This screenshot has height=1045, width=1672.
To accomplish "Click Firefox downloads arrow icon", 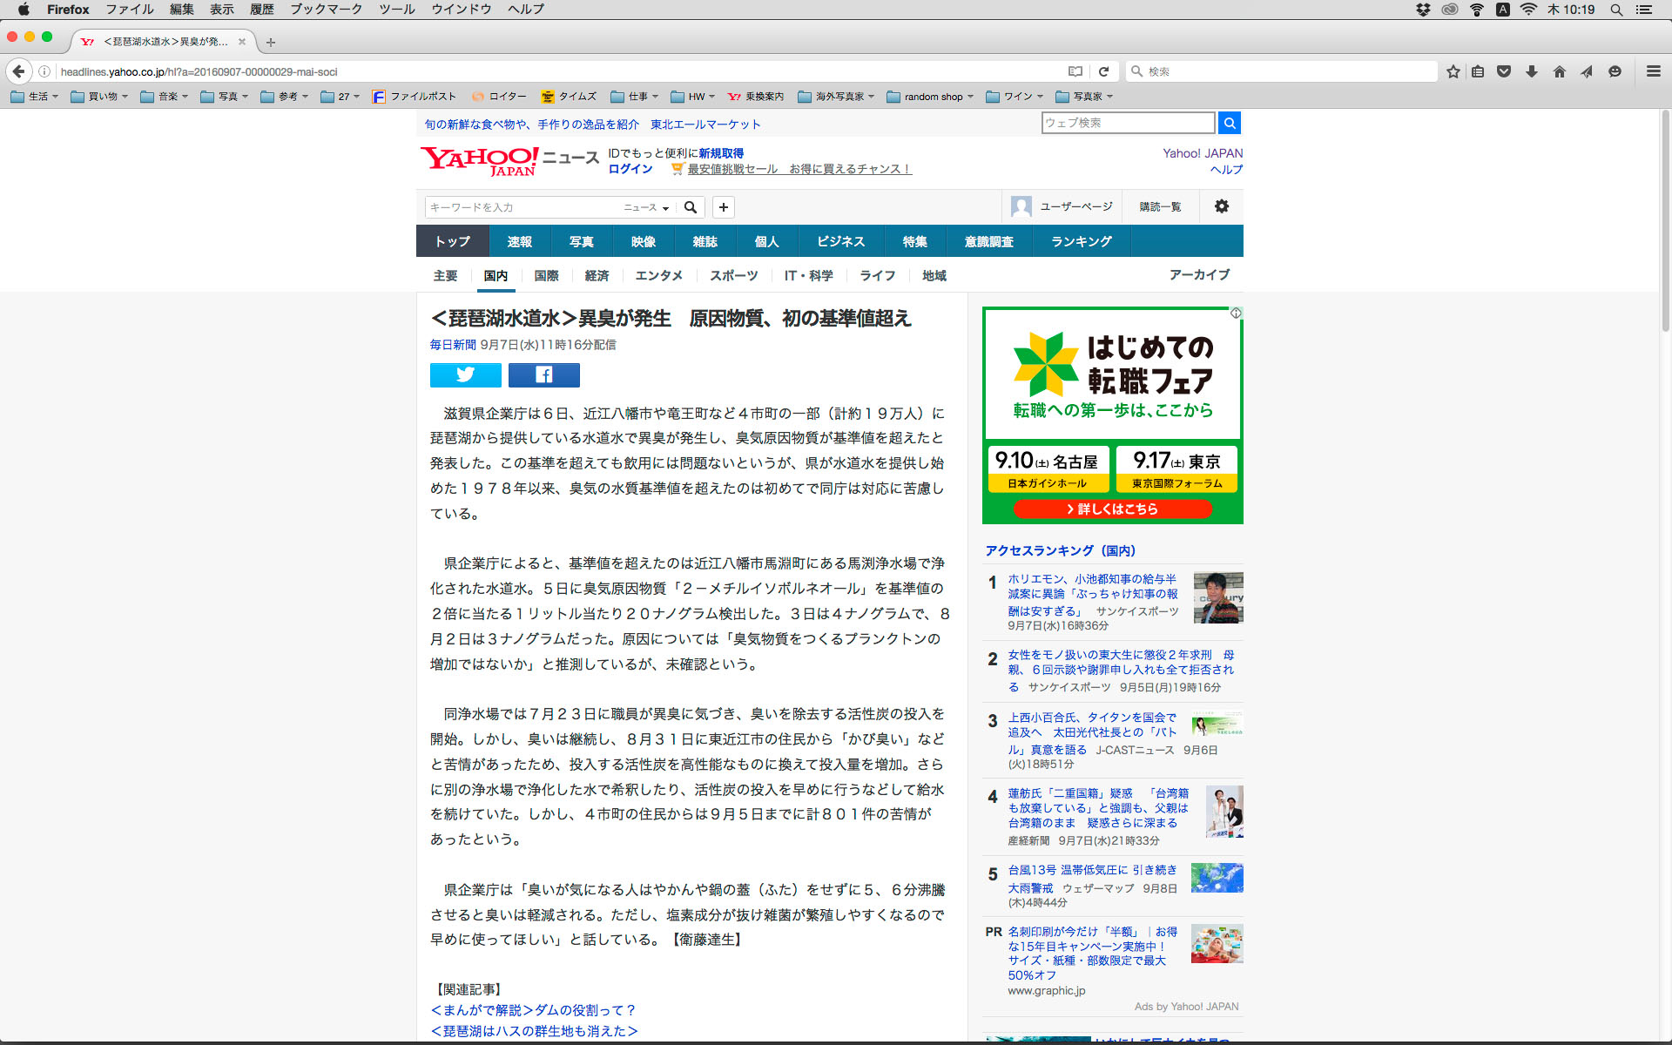I will click(1531, 71).
